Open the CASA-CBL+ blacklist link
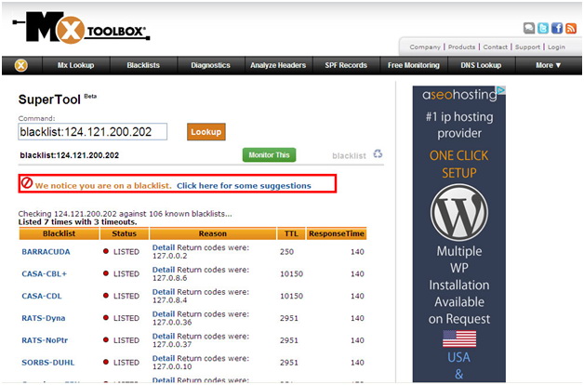 coord(44,274)
